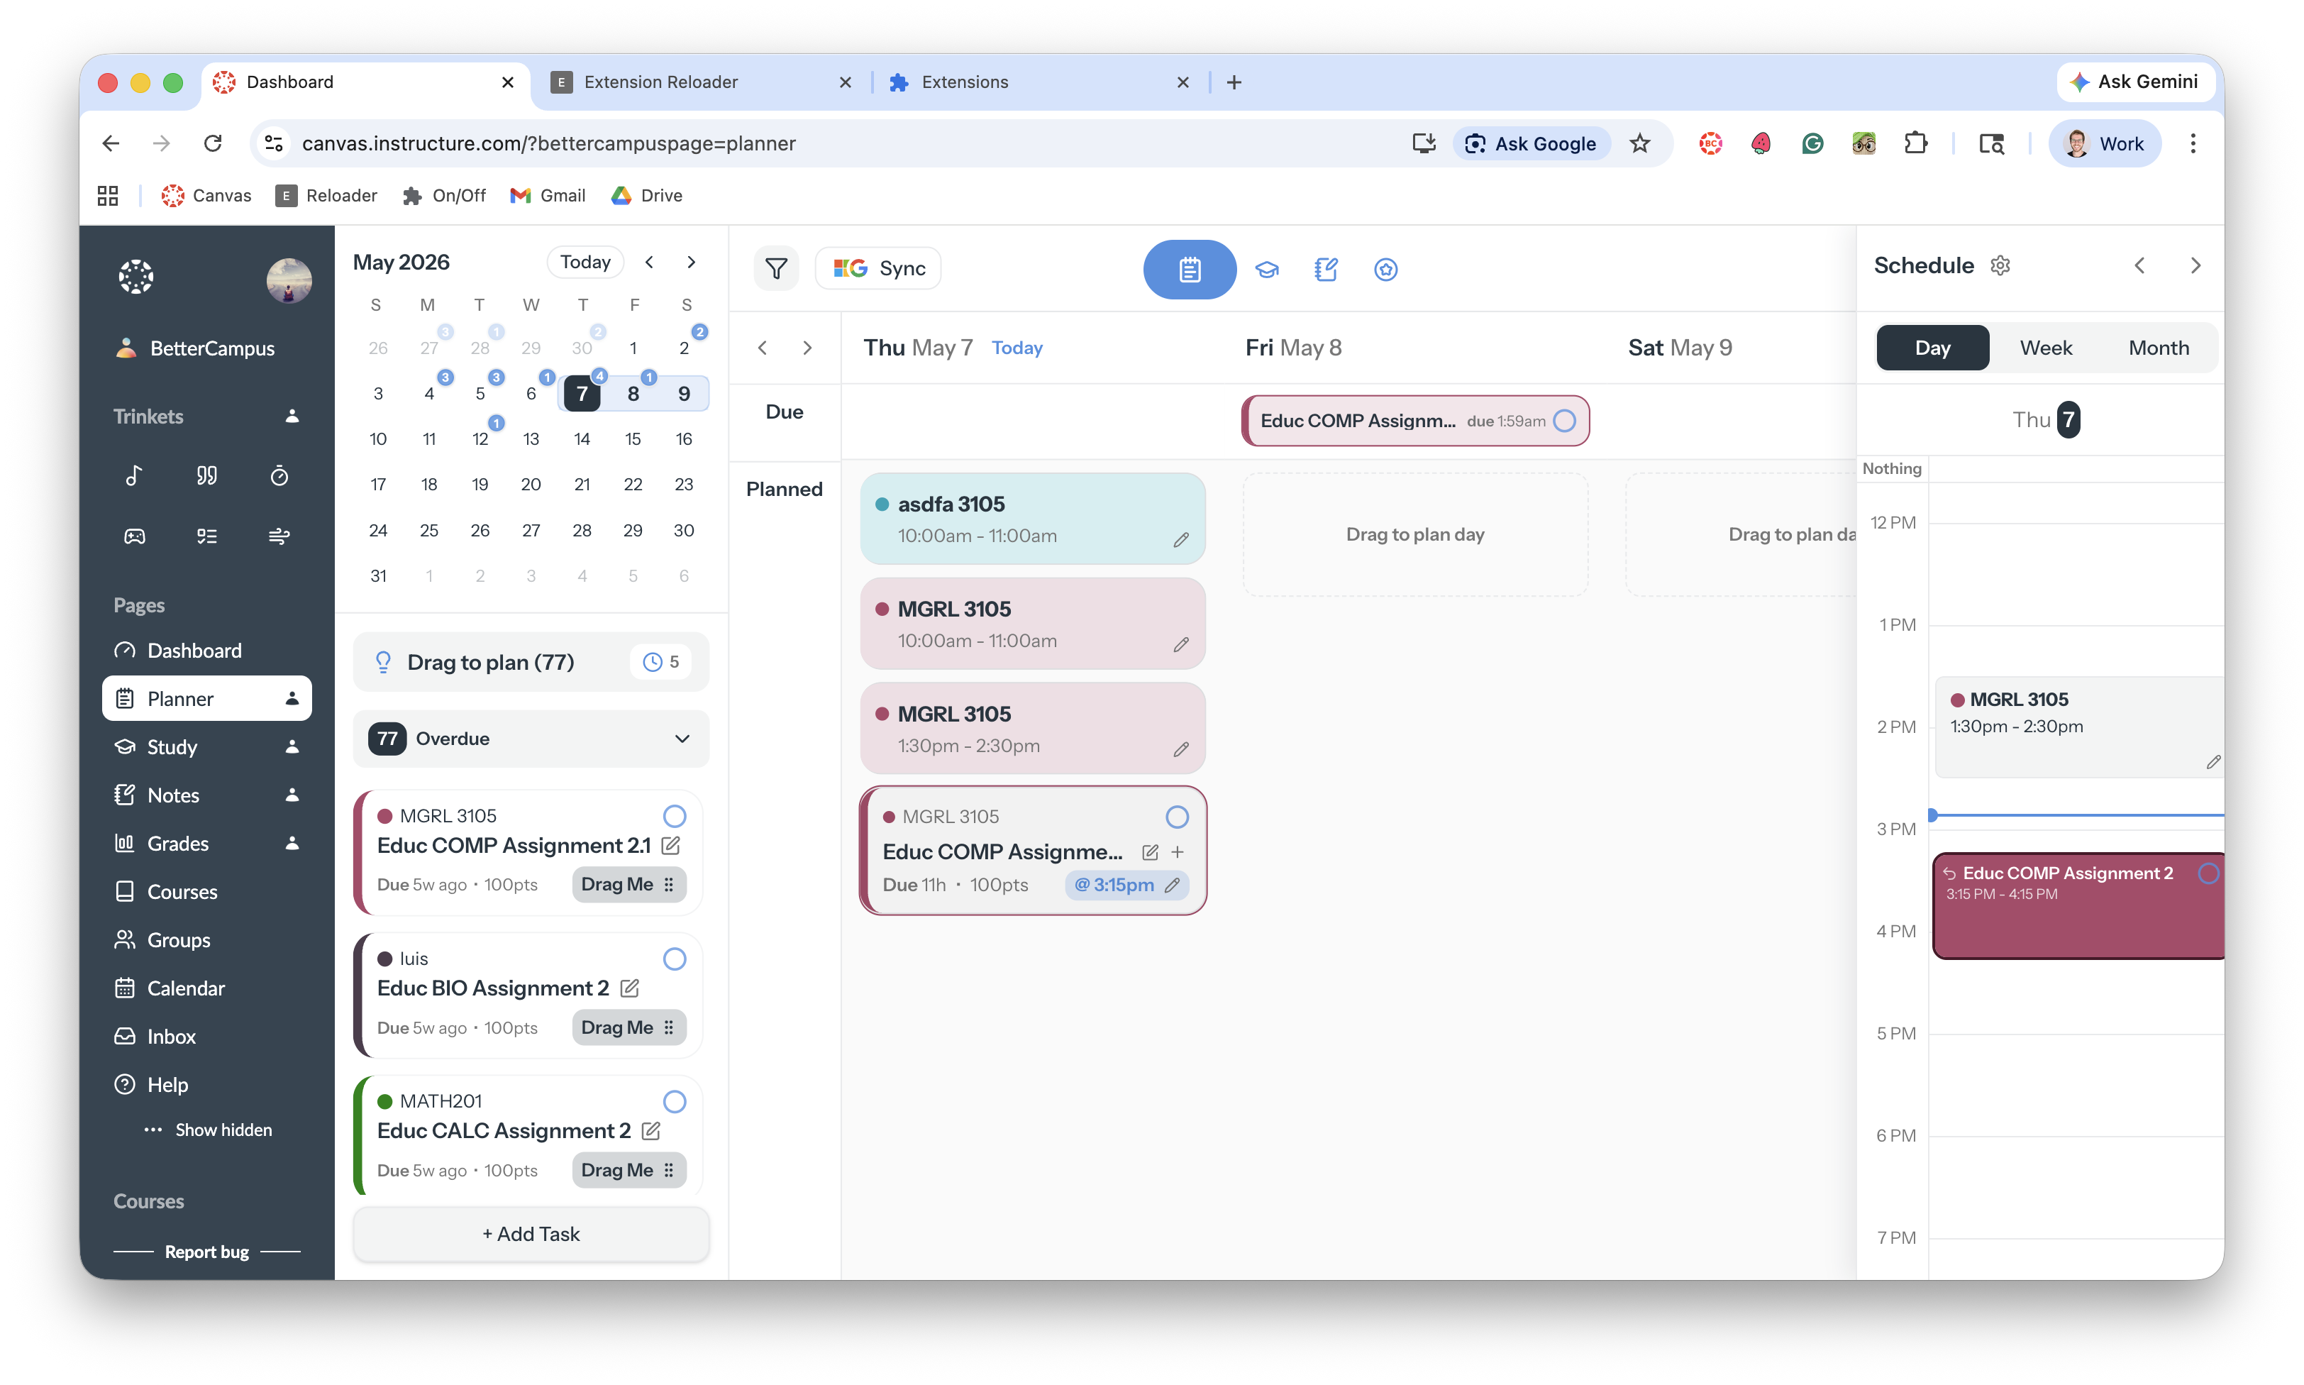
Task: Open the wind trinket icon
Action: pos(279,536)
